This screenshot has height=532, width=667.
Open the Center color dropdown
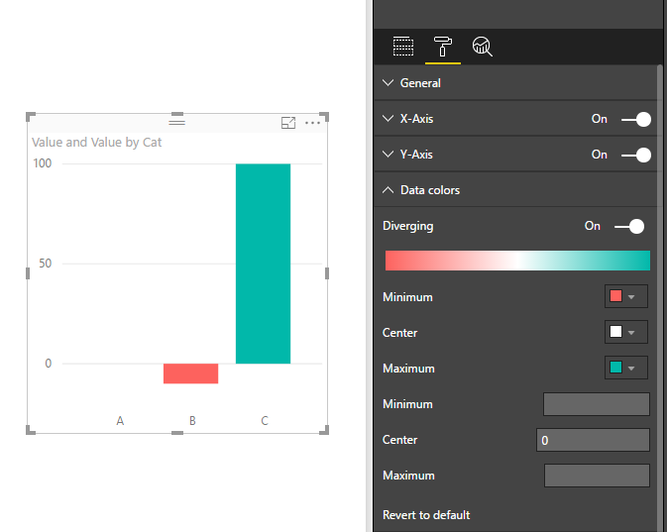[x=626, y=332]
